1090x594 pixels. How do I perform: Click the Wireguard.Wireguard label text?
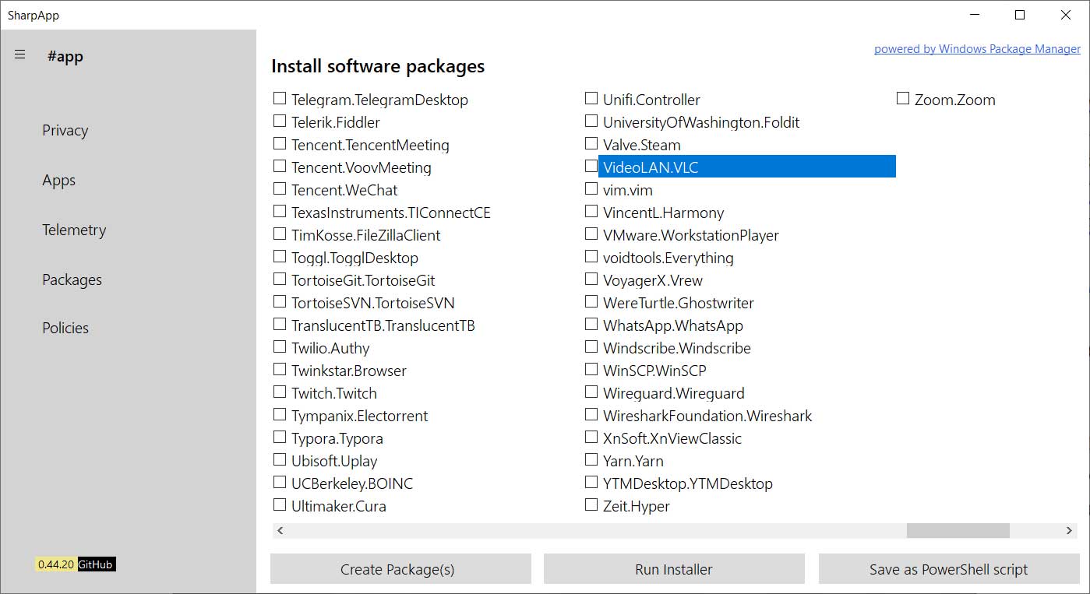[674, 393]
